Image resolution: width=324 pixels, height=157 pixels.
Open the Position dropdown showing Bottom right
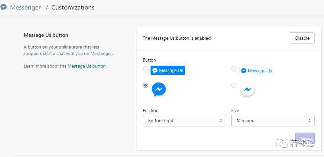pyautogui.click(x=184, y=121)
